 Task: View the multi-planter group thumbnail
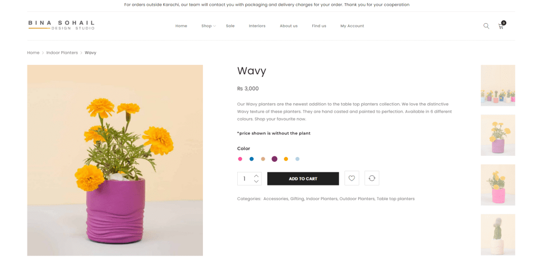click(x=498, y=85)
